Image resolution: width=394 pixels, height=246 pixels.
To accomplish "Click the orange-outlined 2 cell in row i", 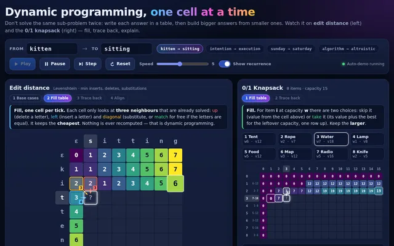I will pos(76,183).
